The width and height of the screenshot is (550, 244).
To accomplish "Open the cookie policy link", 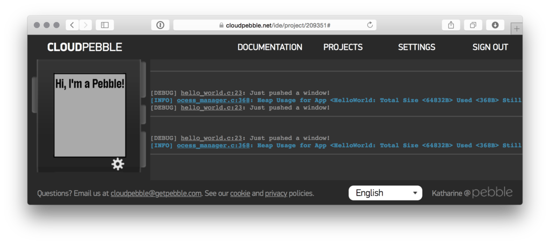I will point(240,193).
